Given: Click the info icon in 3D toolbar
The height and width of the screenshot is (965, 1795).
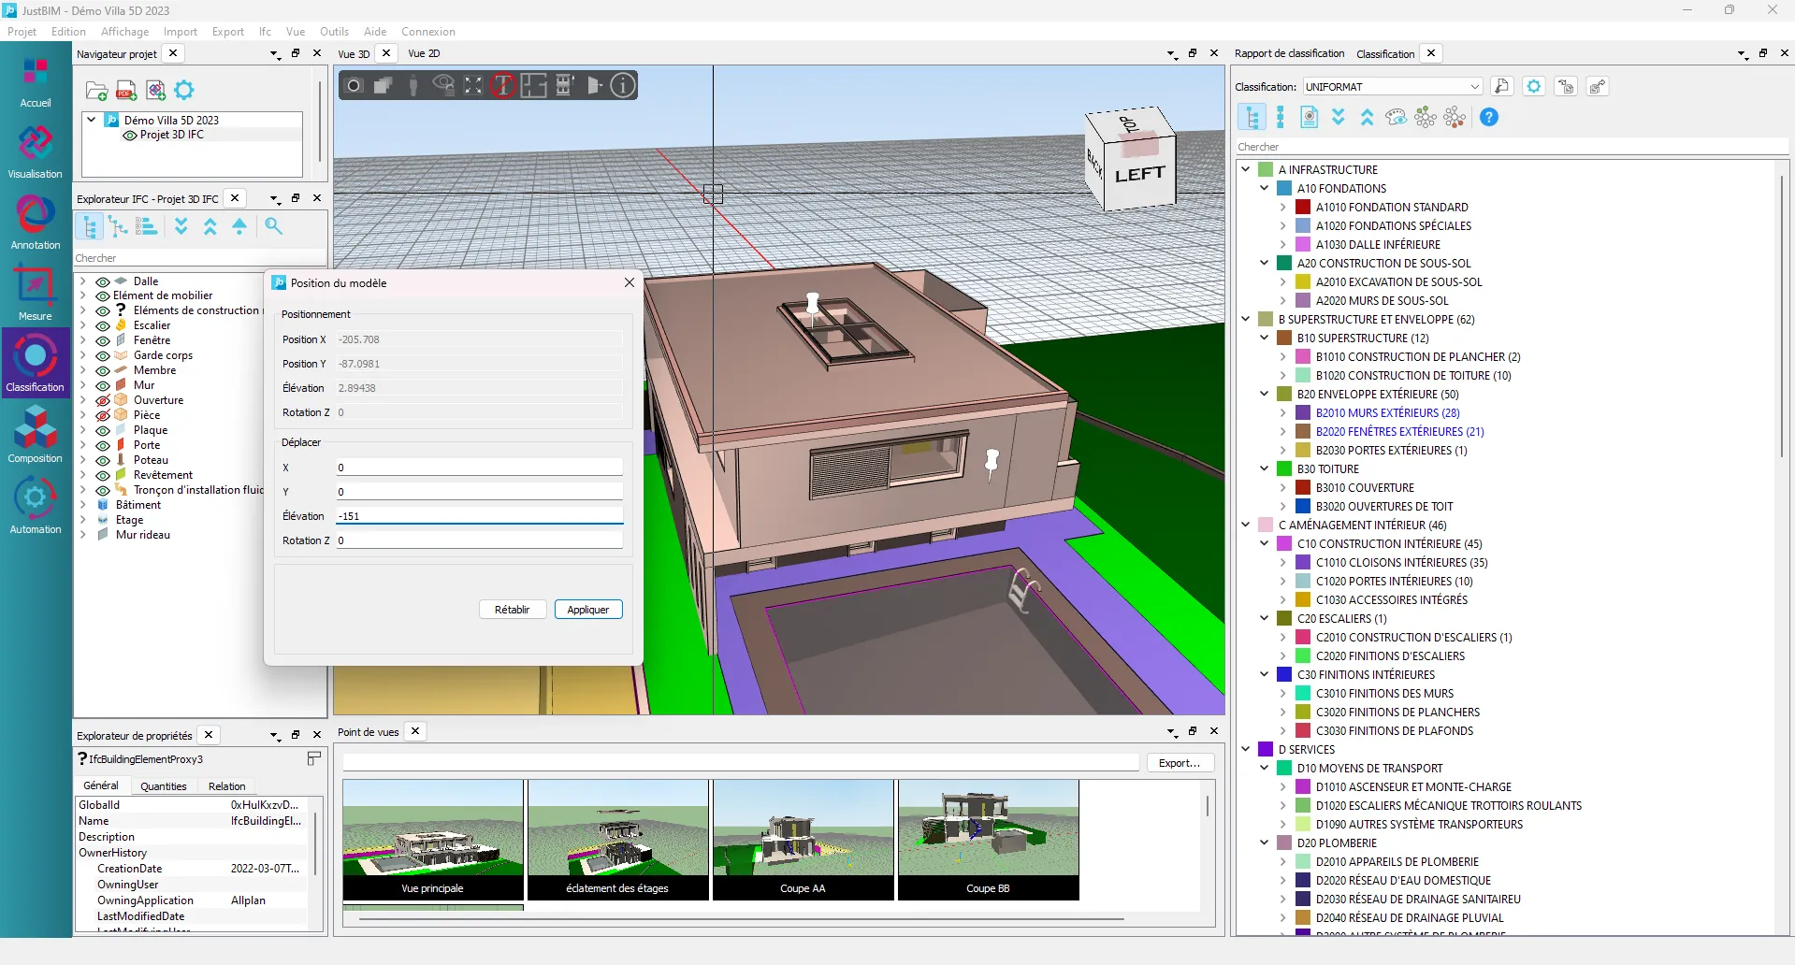Looking at the screenshot, I should pyautogui.click(x=623, y=86).
